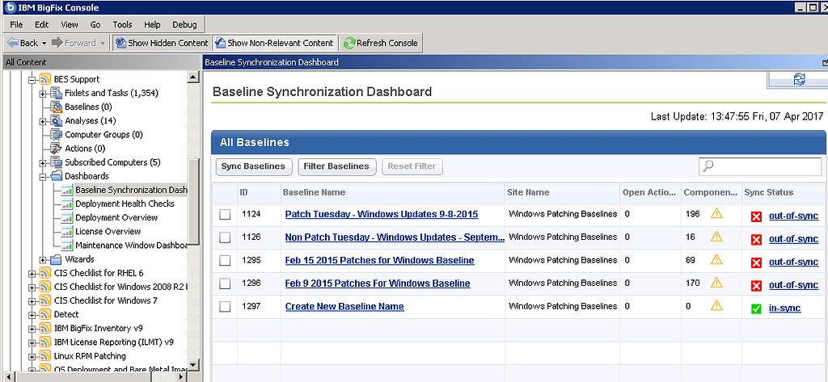Click the Refresh Console icon
828x382 pixels.
pyautogui.click(x=349, y=43)
